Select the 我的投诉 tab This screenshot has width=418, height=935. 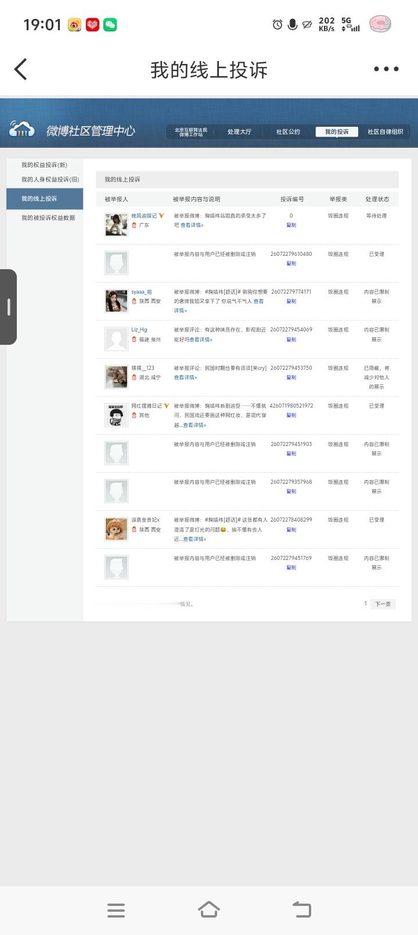pos(337,132)
